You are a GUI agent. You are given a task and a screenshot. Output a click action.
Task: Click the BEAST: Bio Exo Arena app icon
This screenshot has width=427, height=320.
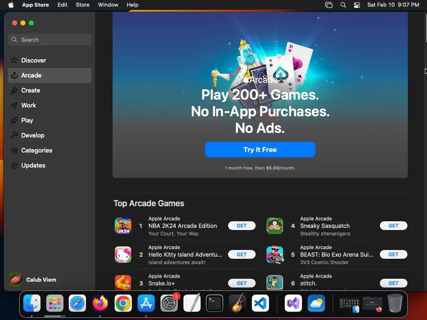pyautogui.click(x=274, y=255)
